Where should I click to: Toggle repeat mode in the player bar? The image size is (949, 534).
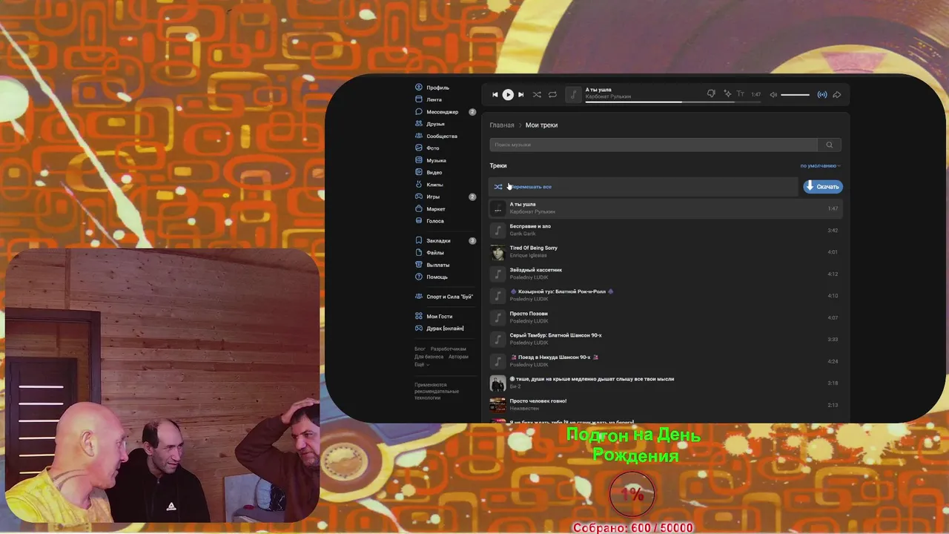pos(552,94)
